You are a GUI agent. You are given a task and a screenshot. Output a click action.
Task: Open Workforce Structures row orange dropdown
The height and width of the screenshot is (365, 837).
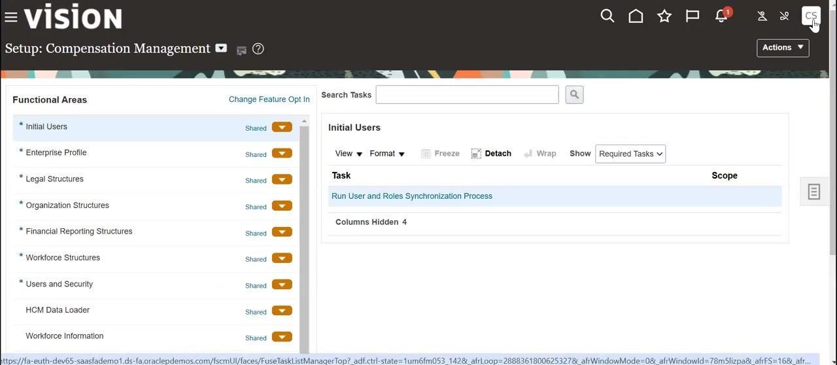(282, 258)
